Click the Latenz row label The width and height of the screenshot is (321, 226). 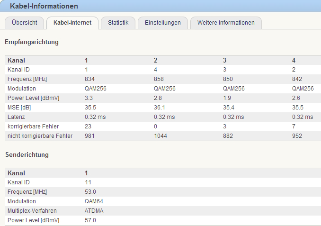coord(16,117)
